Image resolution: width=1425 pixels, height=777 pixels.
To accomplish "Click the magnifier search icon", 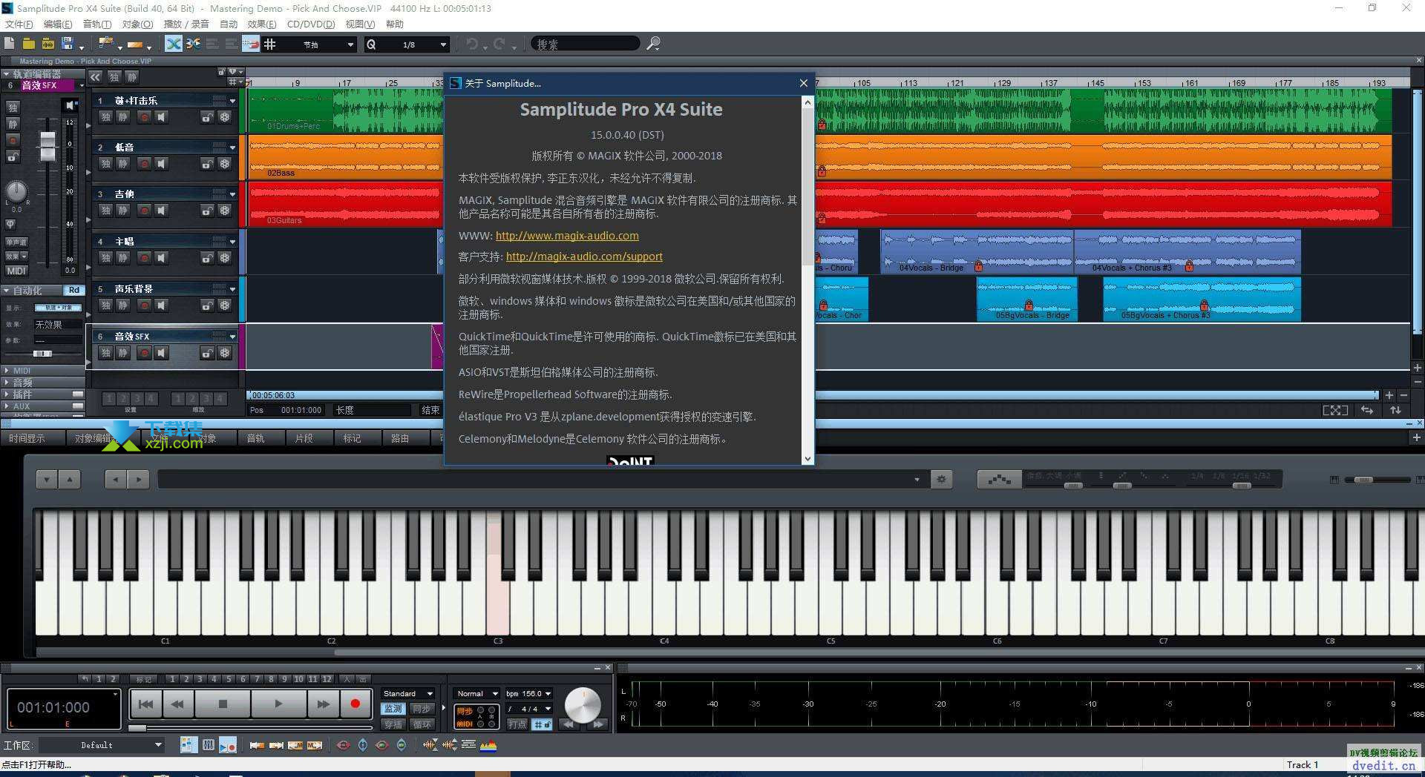I will [x=653, y=44].
